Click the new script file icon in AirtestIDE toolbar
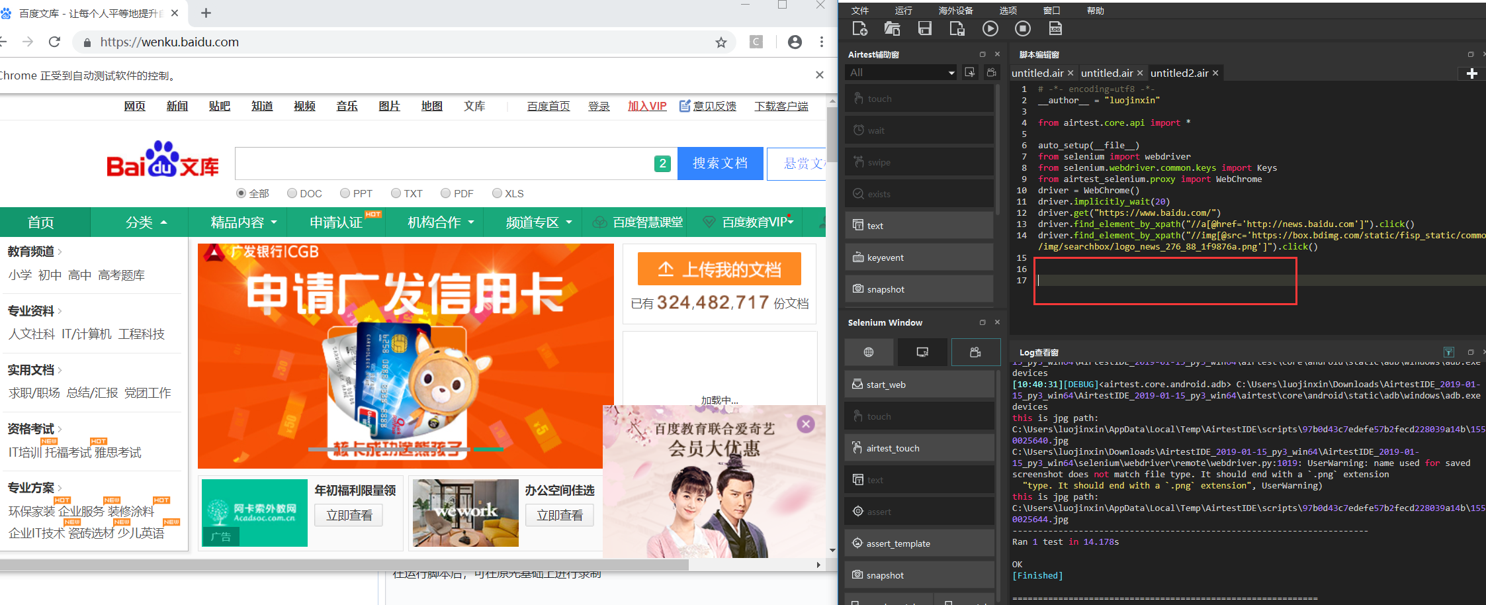 [x=860, y=28]
